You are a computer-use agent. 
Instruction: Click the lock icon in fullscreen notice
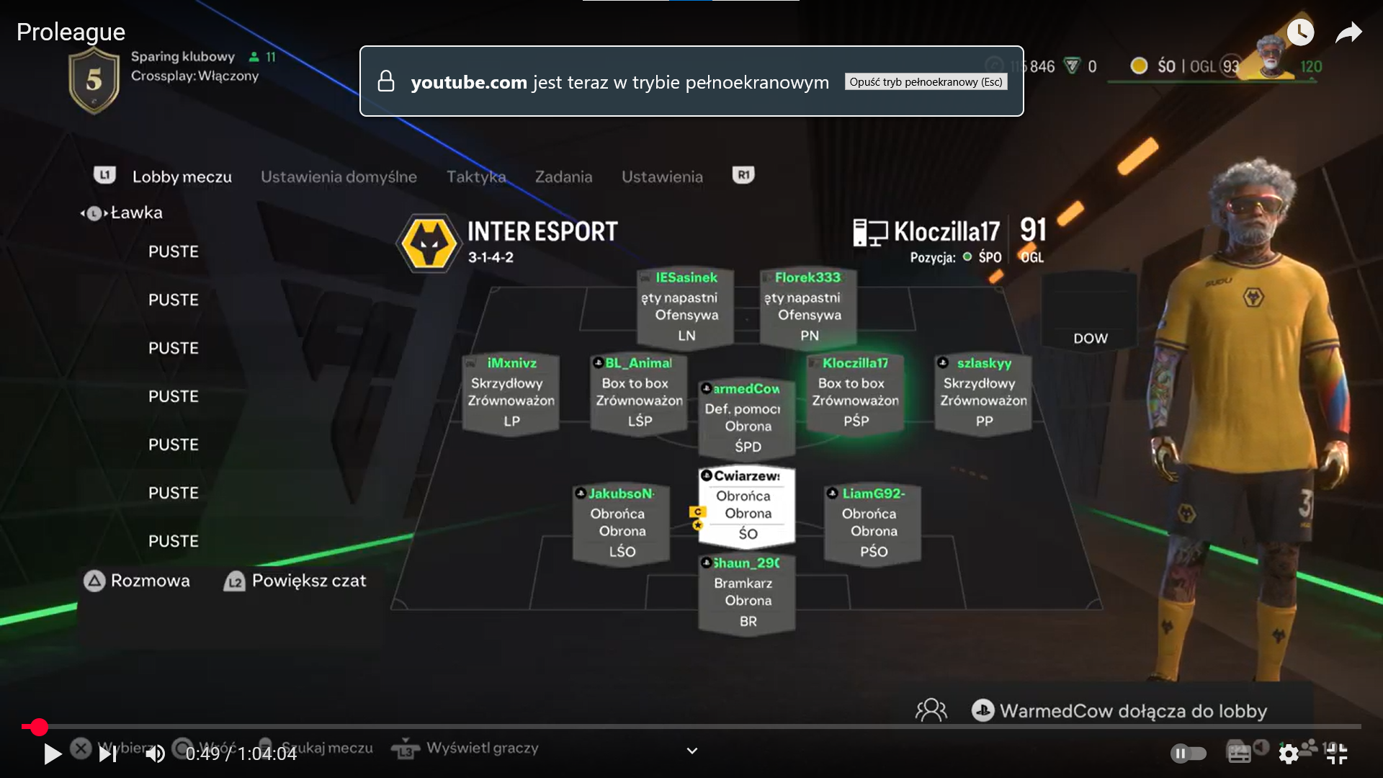(386, 81)
